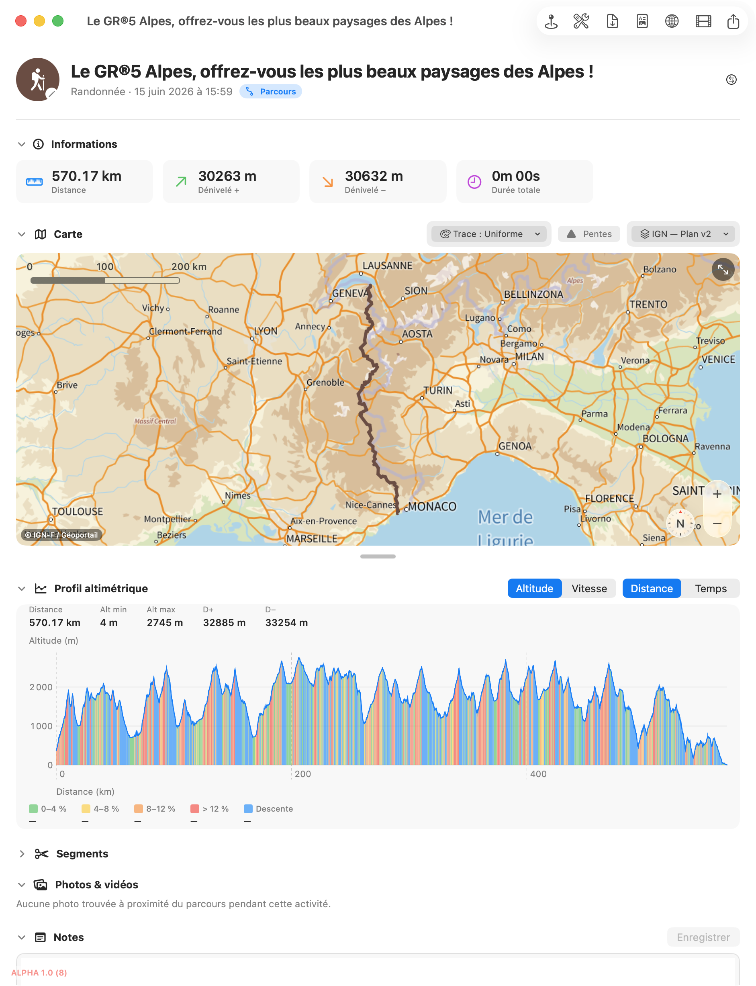Click the Profil altimétrique chart icon
Screen dimensions: 756x986
pos(41,589)
